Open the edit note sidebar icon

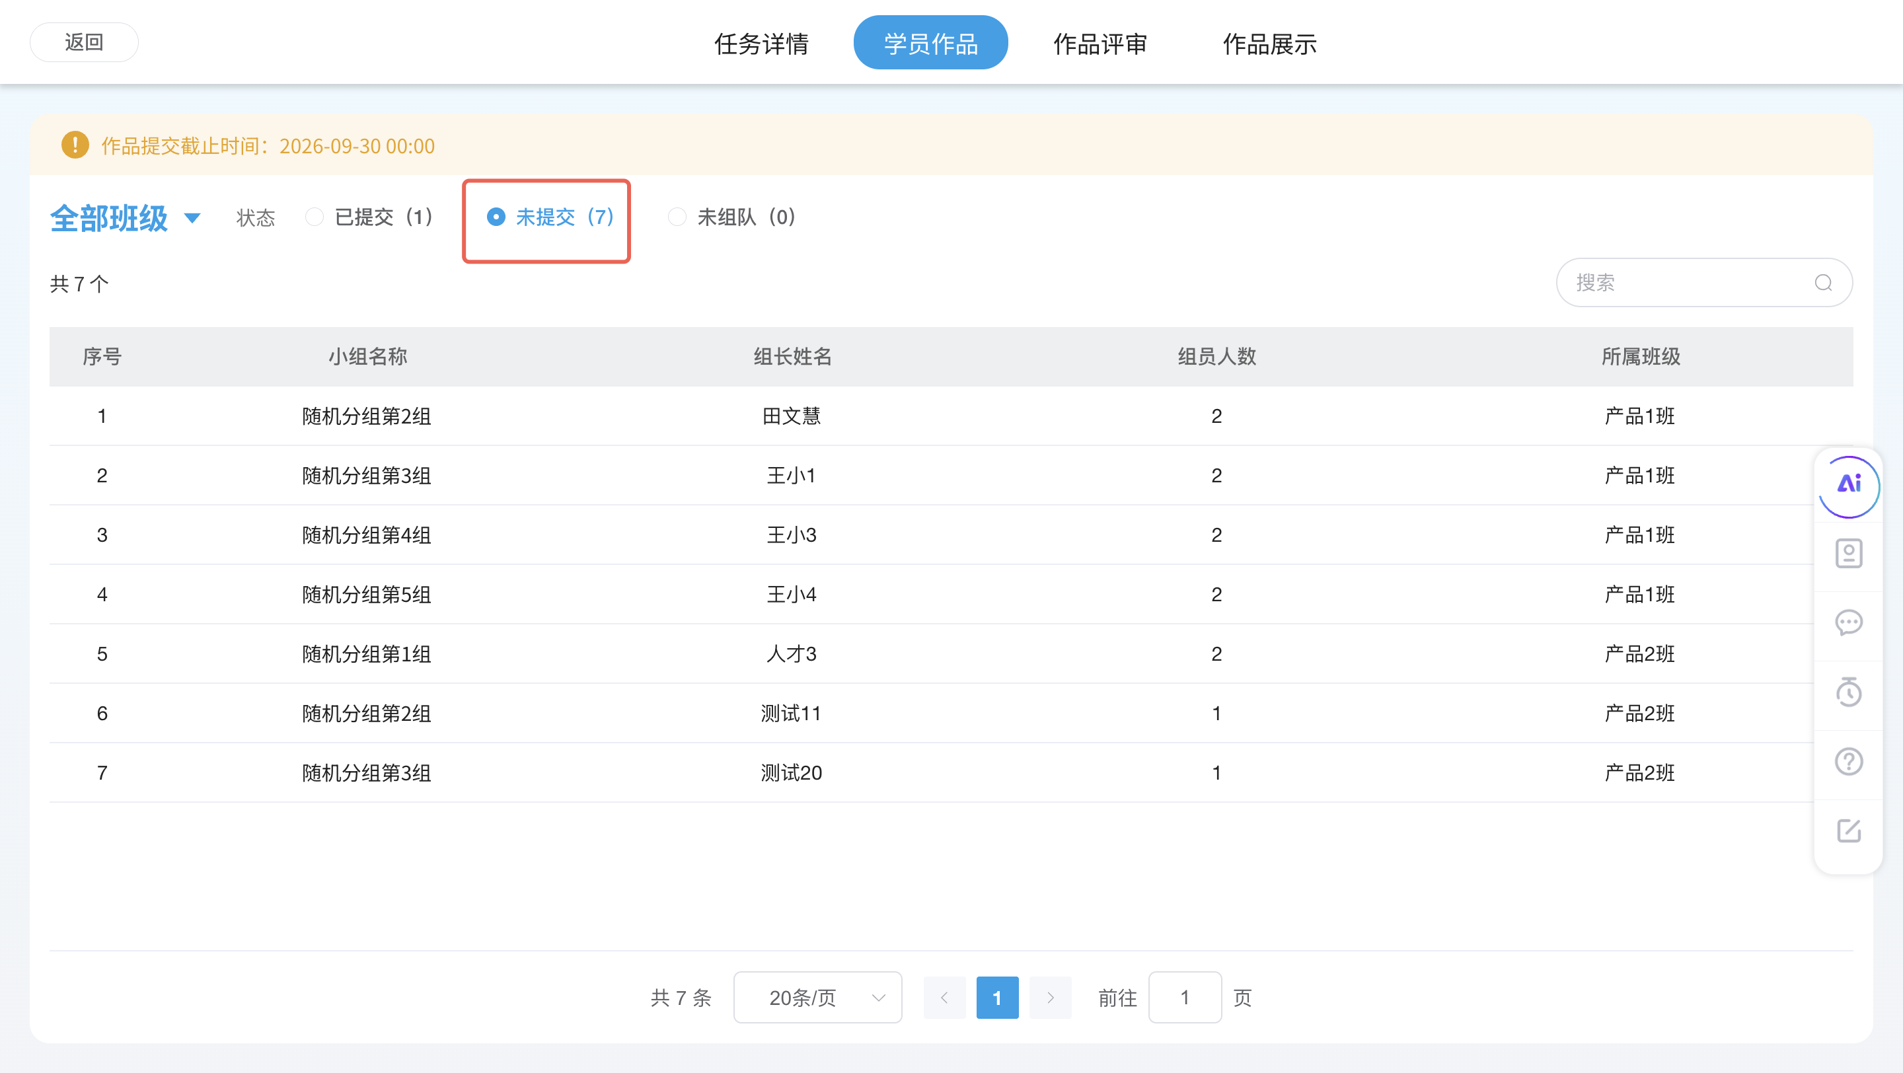point(1848,831)
